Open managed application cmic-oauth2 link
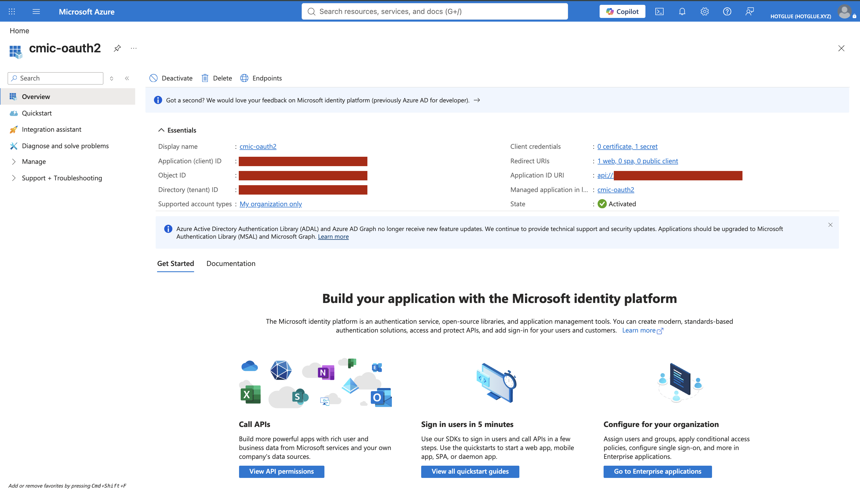Screen dimensions: 860x491 tap(616, 190)
